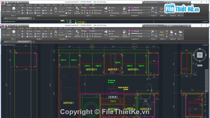Click Match Properties in the lower window
This screenshot has height=118, width=210.
[x=125, y=33]
